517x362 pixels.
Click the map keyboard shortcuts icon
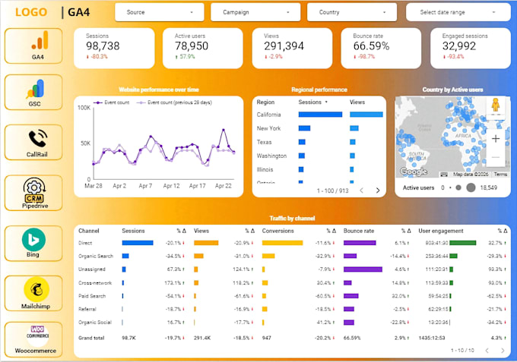444,175
